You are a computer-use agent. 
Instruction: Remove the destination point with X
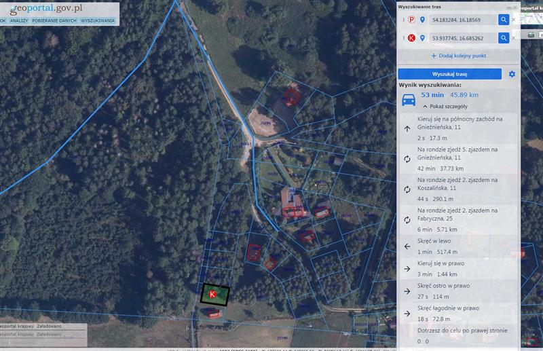tap(513, 39)
